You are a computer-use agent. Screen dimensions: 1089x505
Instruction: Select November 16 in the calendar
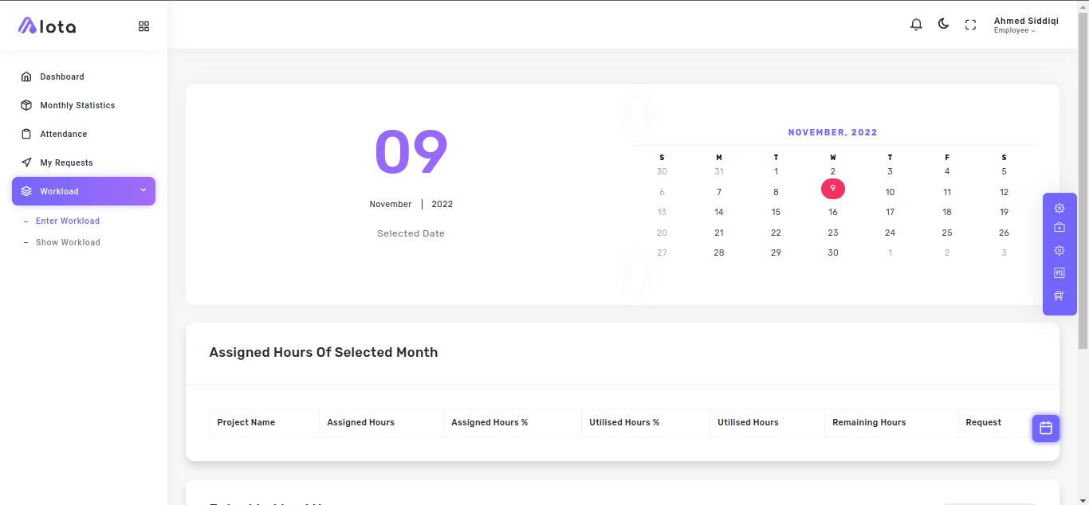(x=832, y=212)
